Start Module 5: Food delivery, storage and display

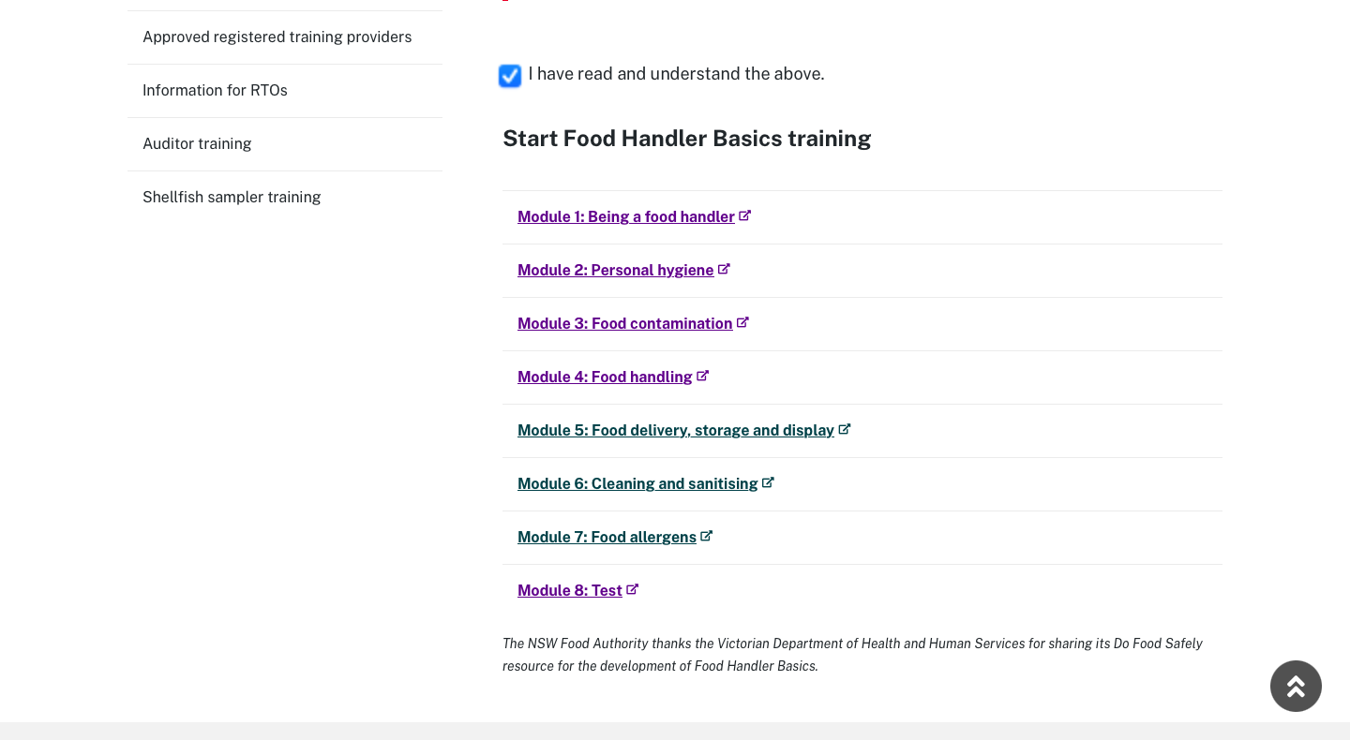[676, 431]
